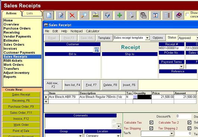Click the cash register toolbar icon
Image resolution: width=198 pixels, height=137 pixels.
pyautogui.click(x=143, y=15)
